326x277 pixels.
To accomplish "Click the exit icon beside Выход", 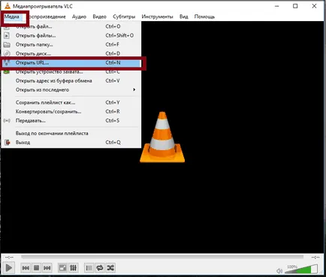I will 8,143.
